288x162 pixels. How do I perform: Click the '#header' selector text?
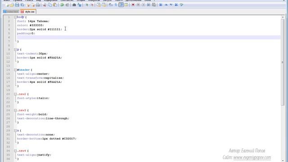coord(23,70)
